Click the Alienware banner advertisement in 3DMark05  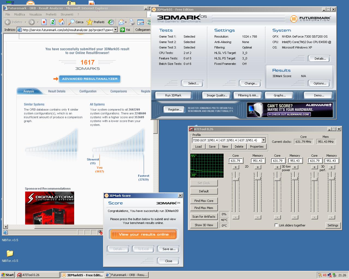point(290,110)
